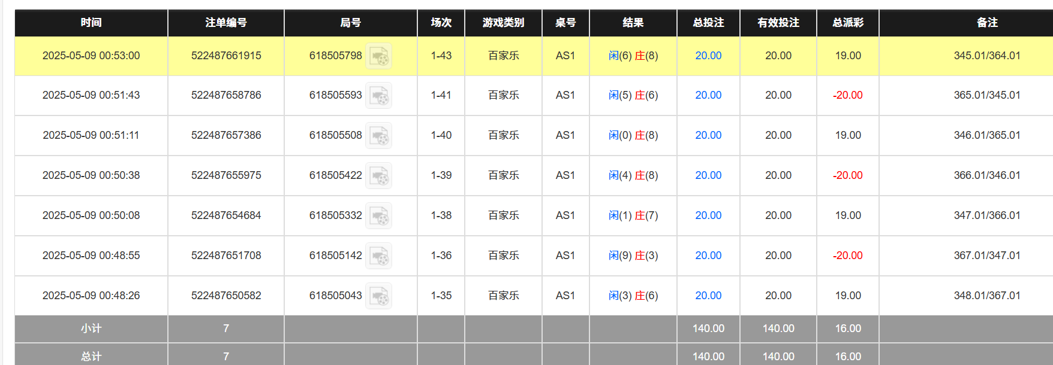Image resolution: width=1053 pixels, height=365 pixels.
Task: Select bet number 522487658786
Action: click(x=226, y=95)
